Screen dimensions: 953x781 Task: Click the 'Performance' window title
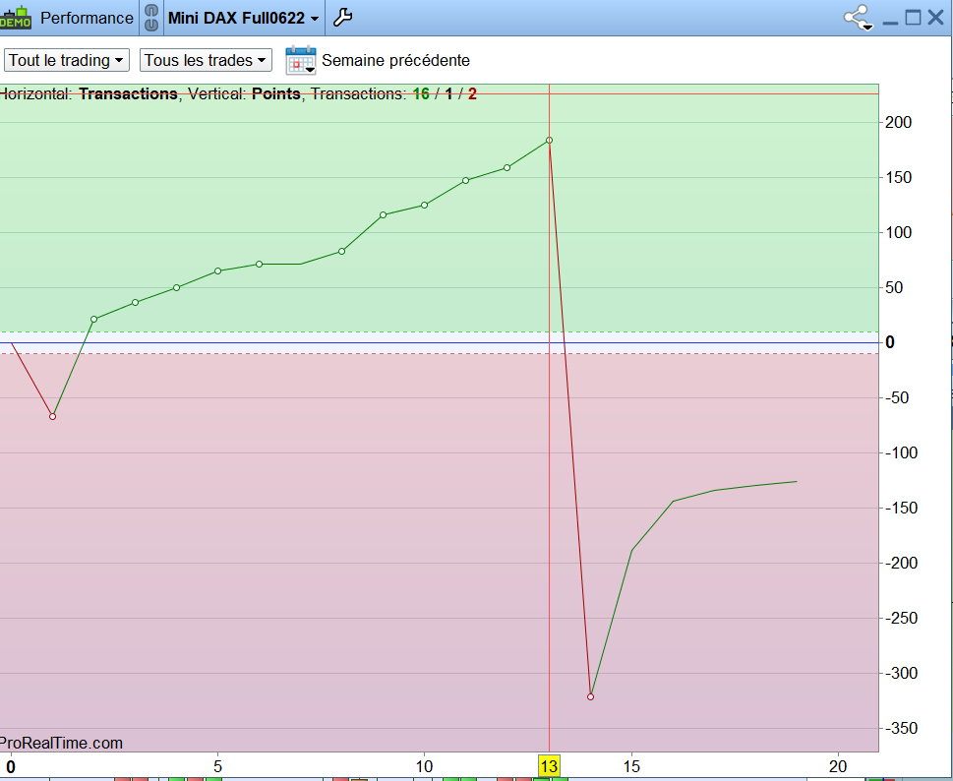point(87,18)
